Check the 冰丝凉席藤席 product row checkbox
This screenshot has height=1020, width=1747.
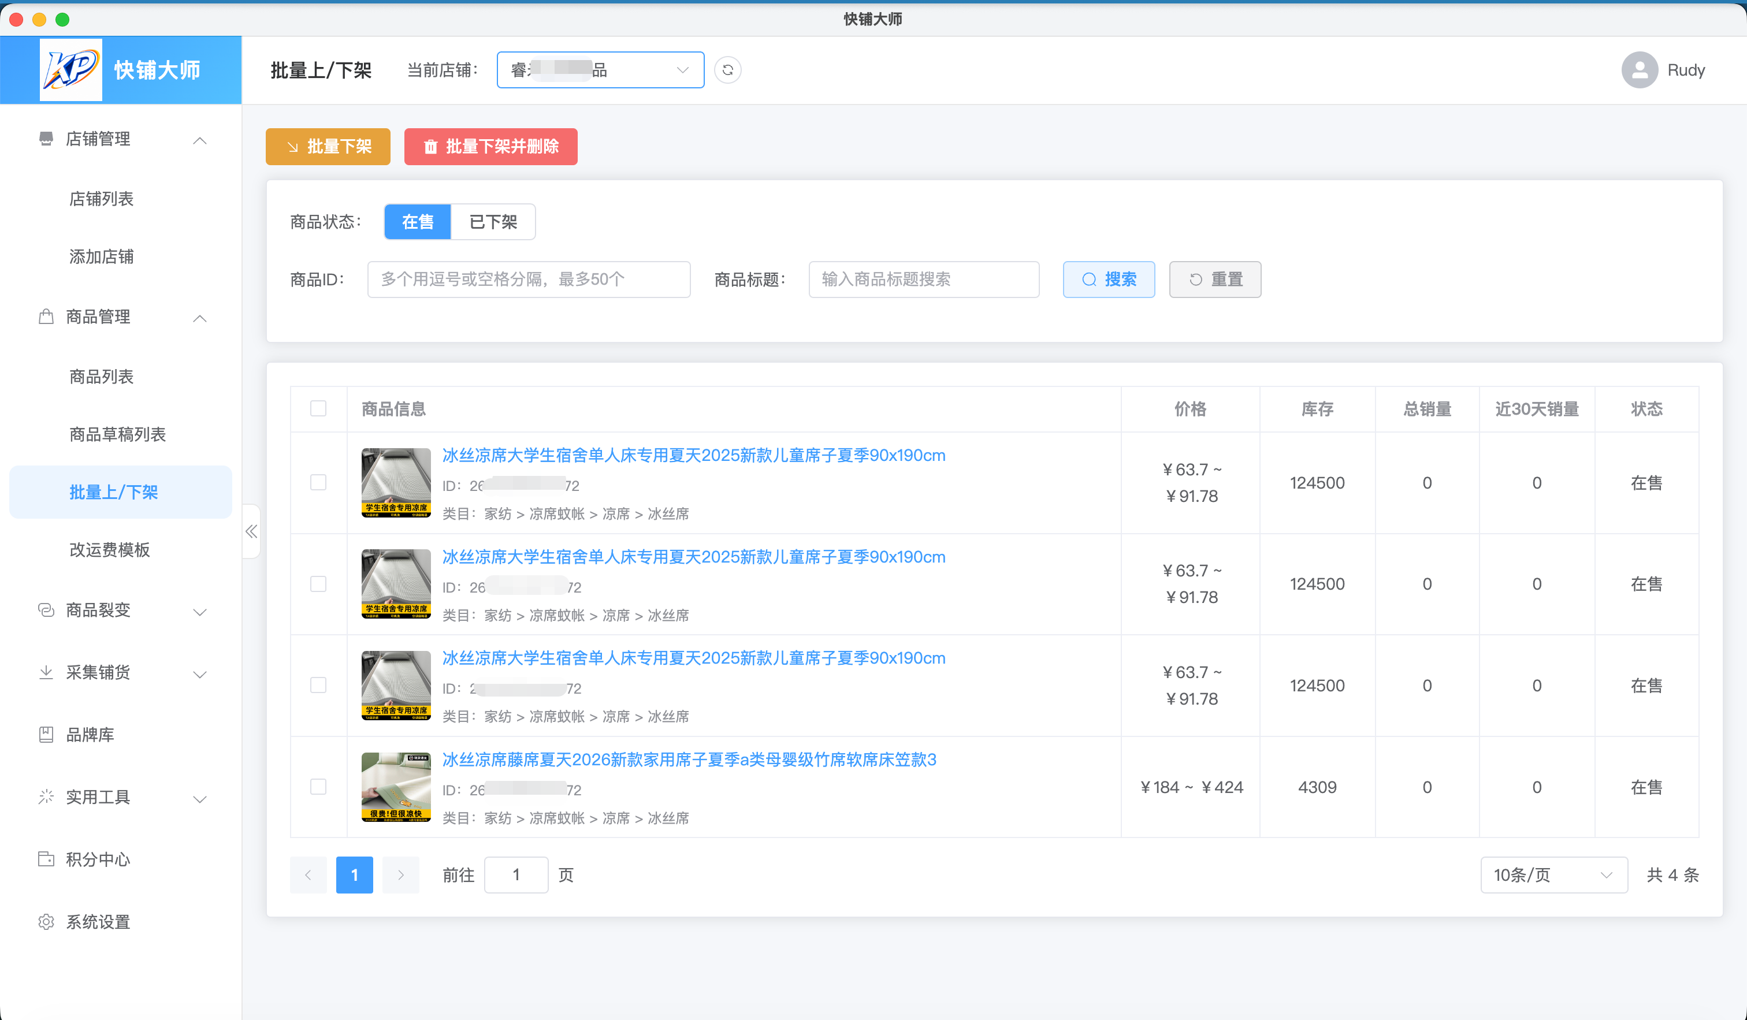[x=318, y=787]
